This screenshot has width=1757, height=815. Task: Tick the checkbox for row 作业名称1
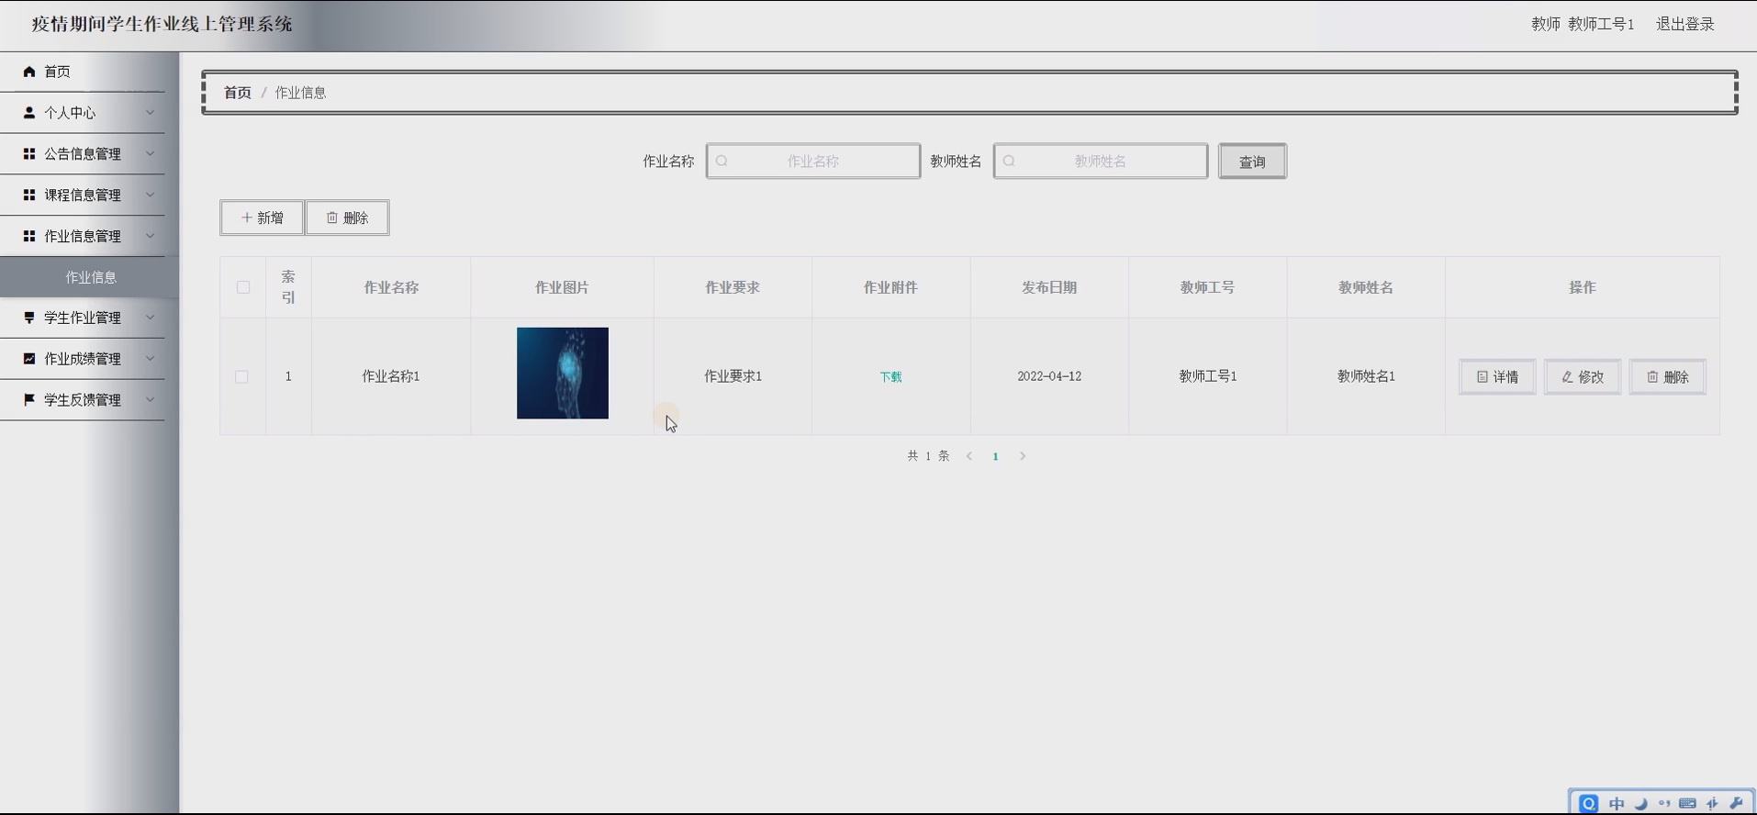coord(241,377)
